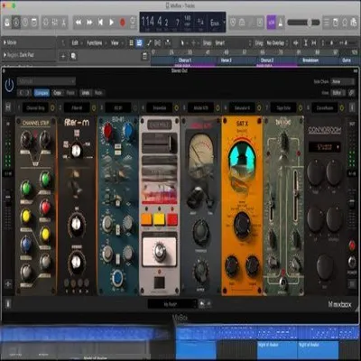The width and height of the screenshot is (361, 361).
Task: Bypass the Tape Echo slot power toggle
Action: click(301, 107)
